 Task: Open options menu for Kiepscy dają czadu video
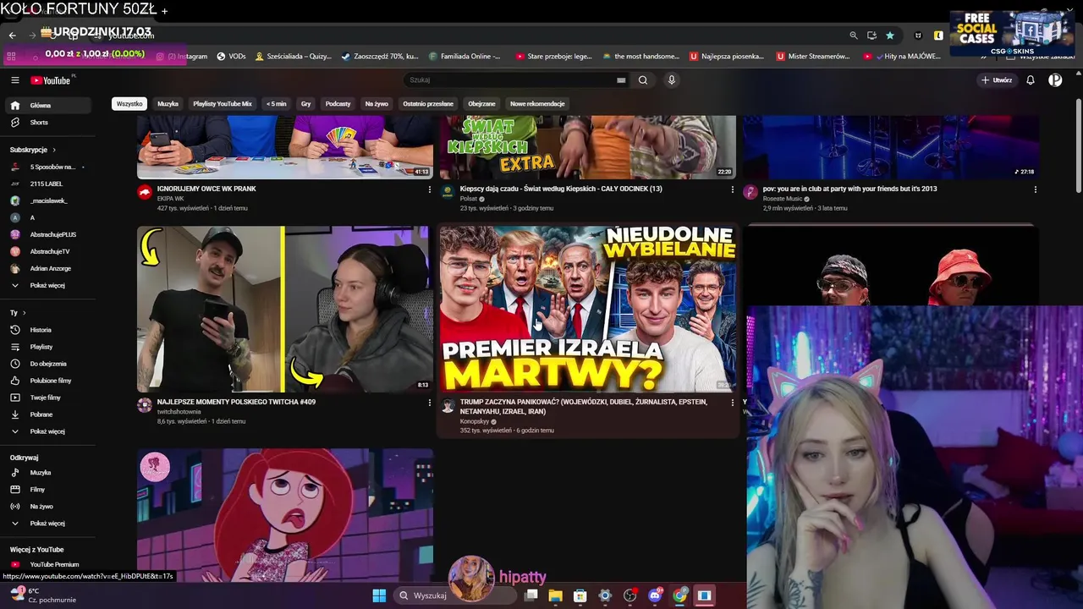click(733, 189)
